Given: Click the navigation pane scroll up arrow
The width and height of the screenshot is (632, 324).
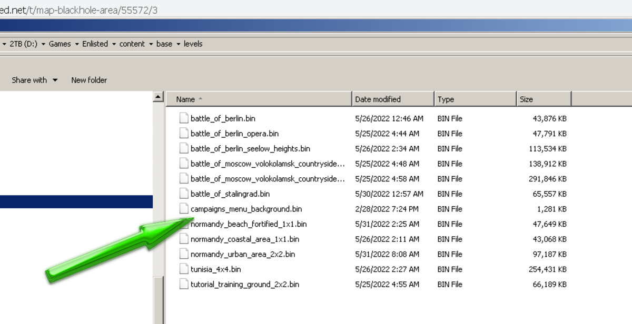Looking at the screenshot, I should click(x=158, y=97).
